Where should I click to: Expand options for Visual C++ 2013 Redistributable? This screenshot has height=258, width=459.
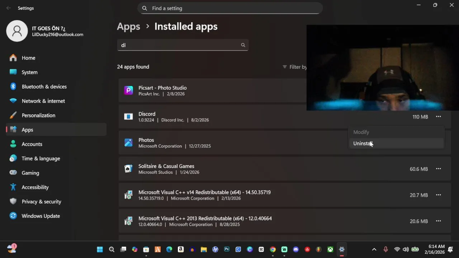pos(438,221)
